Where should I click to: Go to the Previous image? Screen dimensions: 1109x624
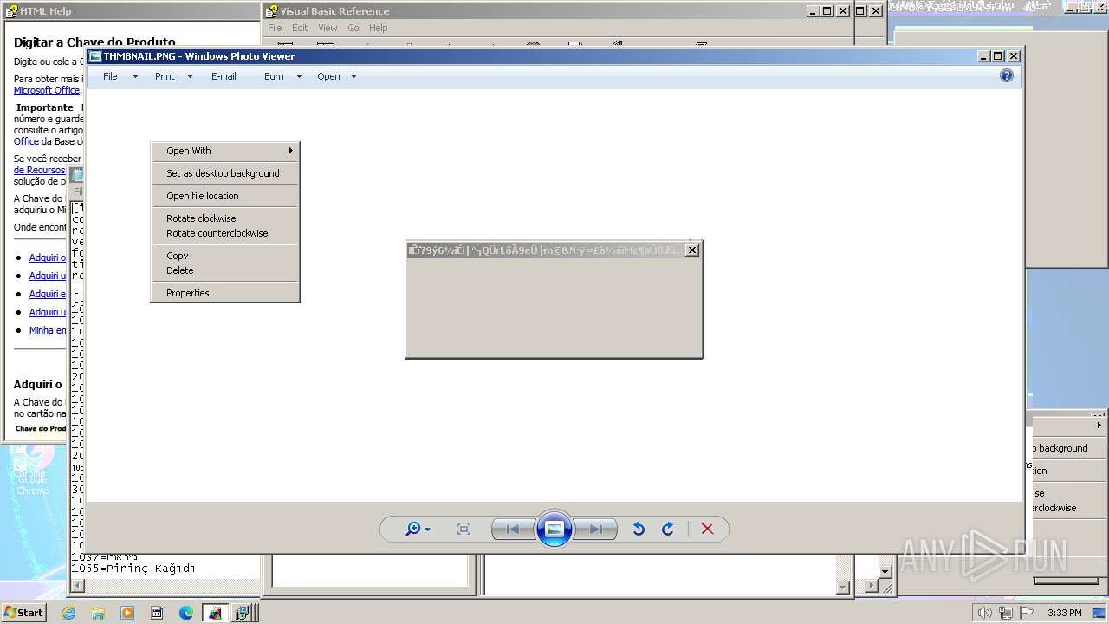point(513,529)
